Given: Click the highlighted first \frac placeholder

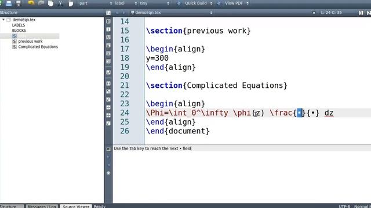Looking at the screenshot, I should point(299,113).
